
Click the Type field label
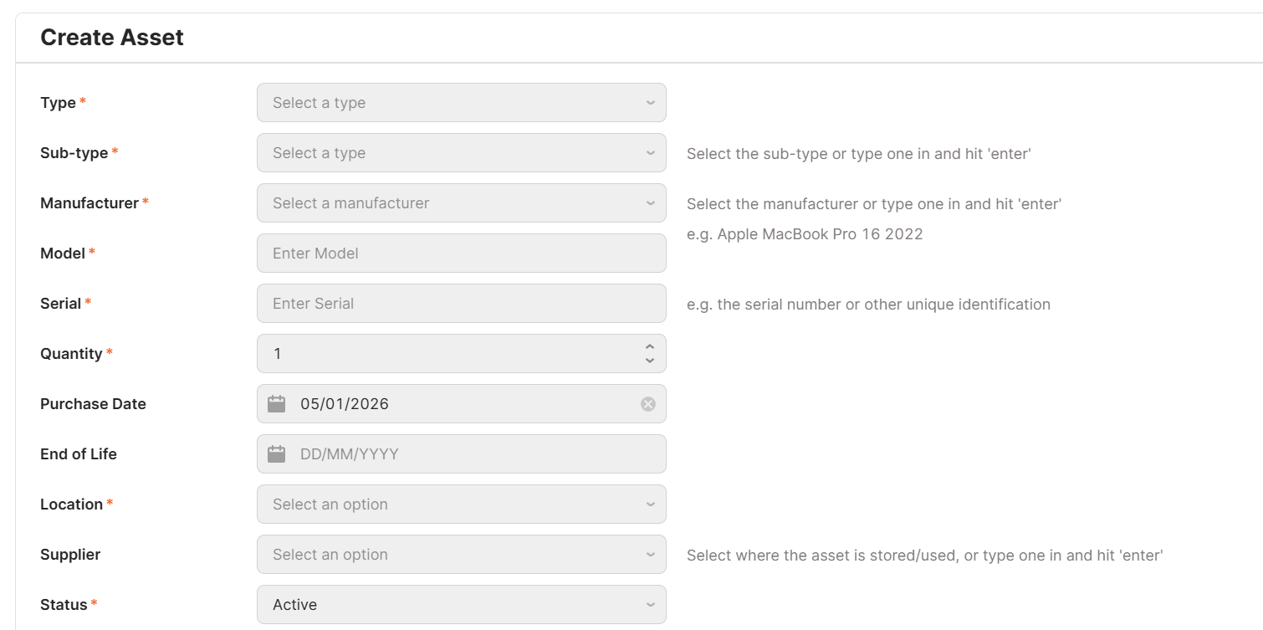point(58,103)
